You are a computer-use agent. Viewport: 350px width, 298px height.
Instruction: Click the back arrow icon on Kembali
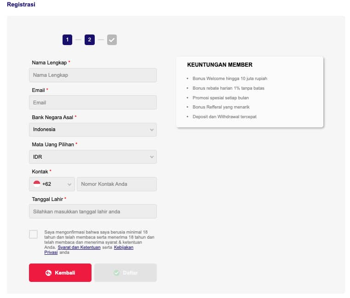tap(49, 273)
